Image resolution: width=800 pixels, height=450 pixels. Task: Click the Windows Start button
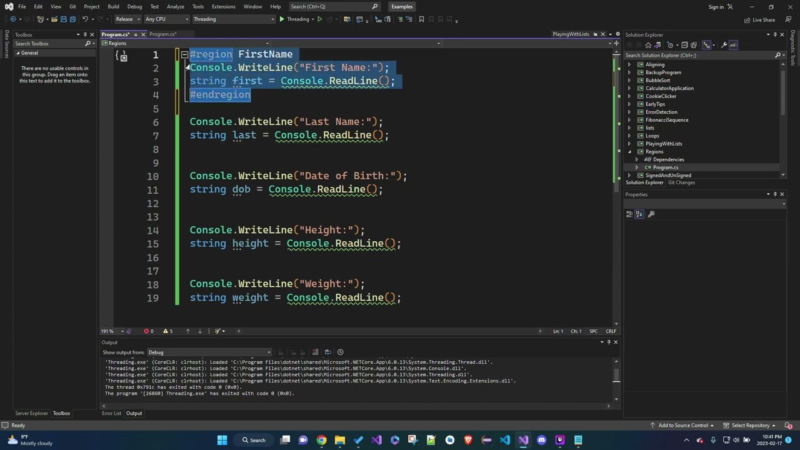click(222, 440)
